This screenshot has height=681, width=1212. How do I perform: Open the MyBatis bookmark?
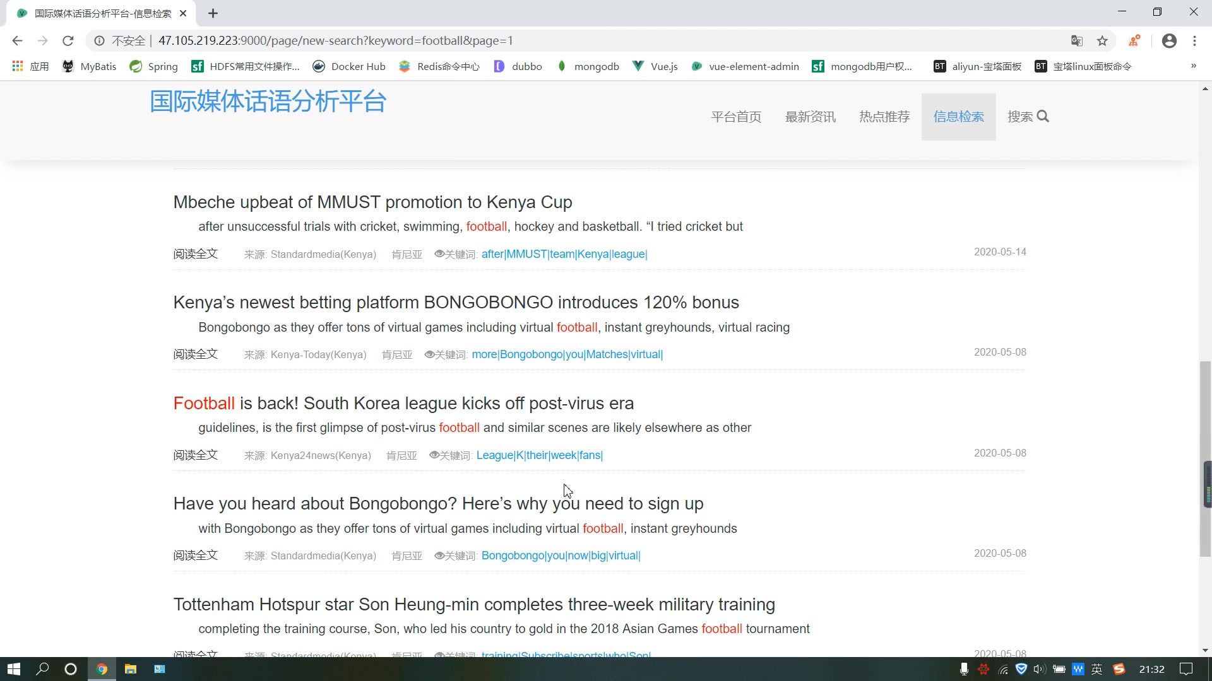[90, 66]
